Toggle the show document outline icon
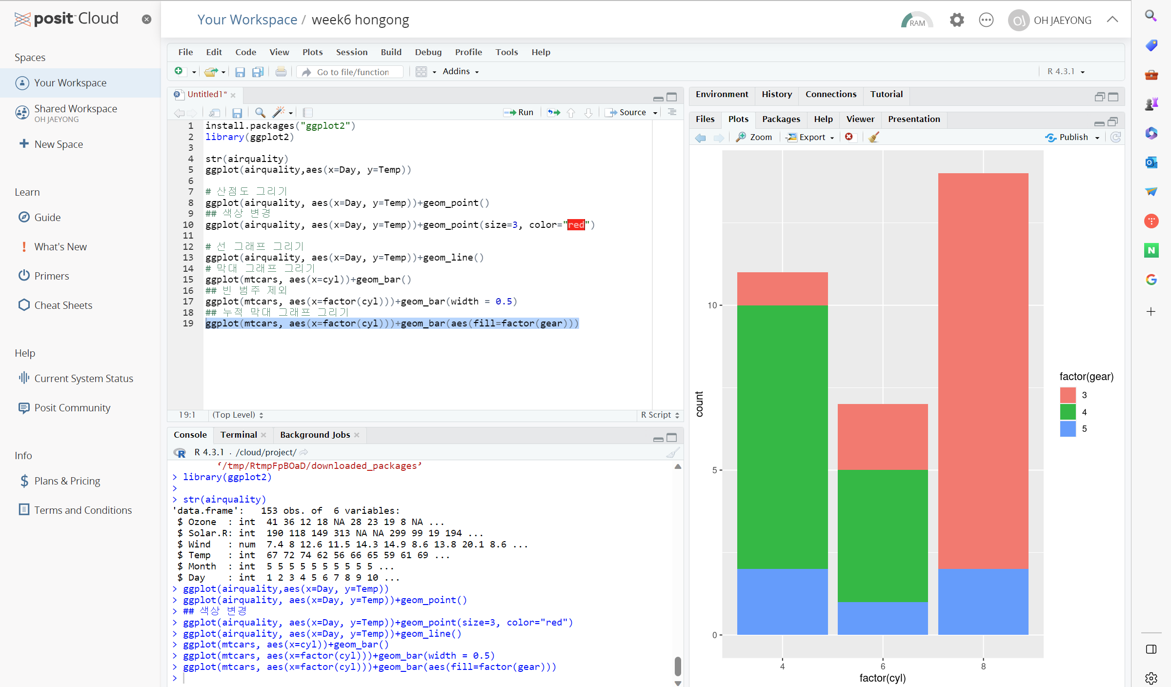The height and width of the screenshot is (687, 1171). (672, 112)
